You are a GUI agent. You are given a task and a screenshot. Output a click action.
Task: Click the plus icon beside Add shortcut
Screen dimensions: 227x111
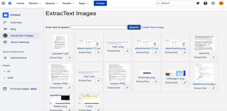(x=5, y=58)
